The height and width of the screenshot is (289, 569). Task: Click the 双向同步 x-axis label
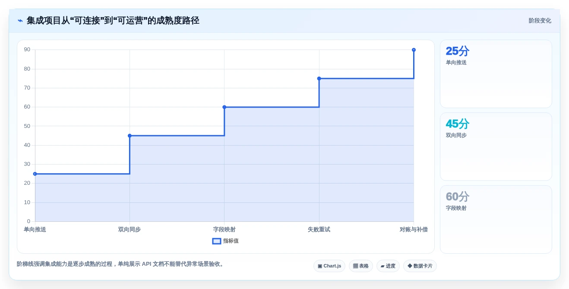(130, 230)
